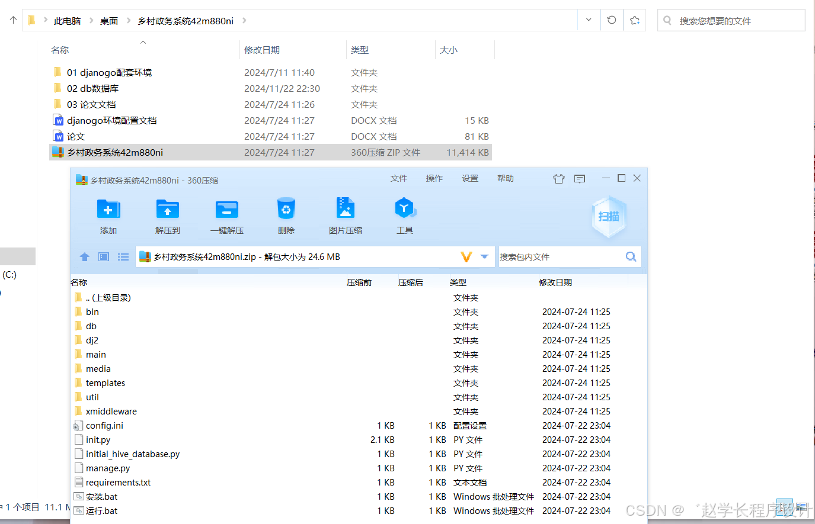This screenshot has width=815, height=524.
Task: Click the Explorer refresh button
Action: pos(612,20)
